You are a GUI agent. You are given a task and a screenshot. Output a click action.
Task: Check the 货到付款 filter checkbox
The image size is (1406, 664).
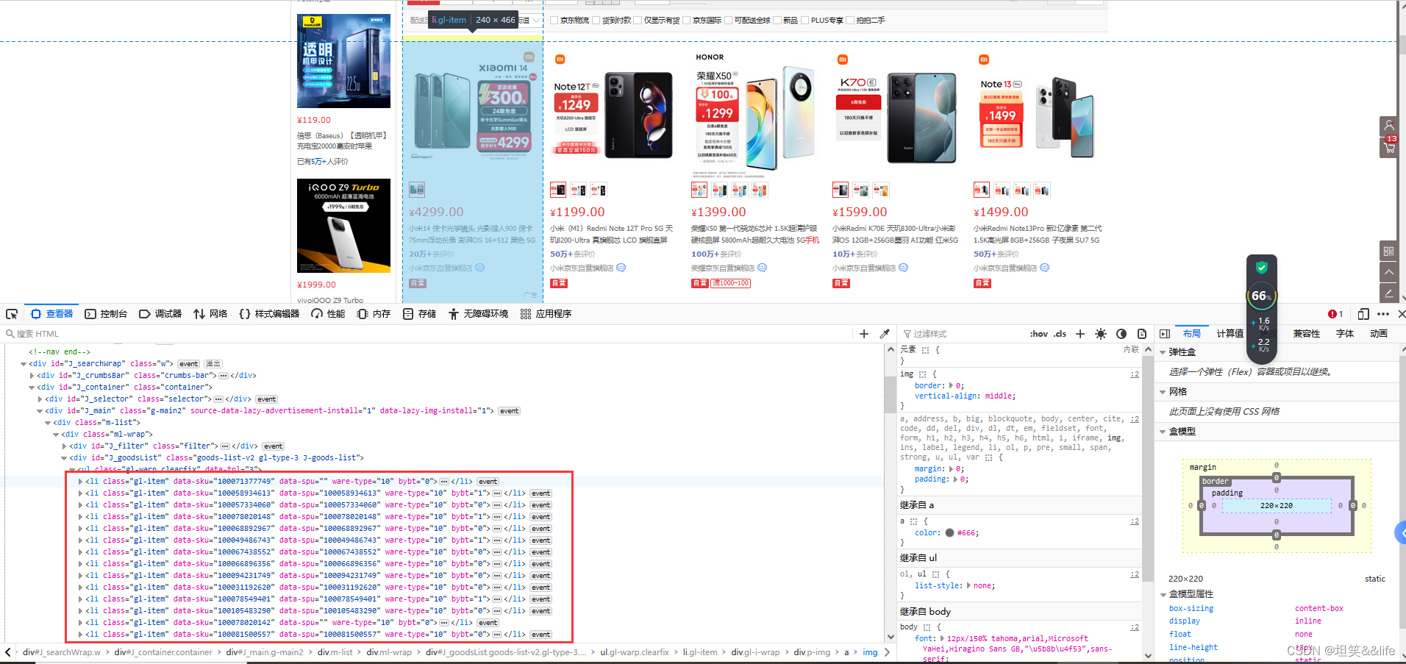coord(596,21)
